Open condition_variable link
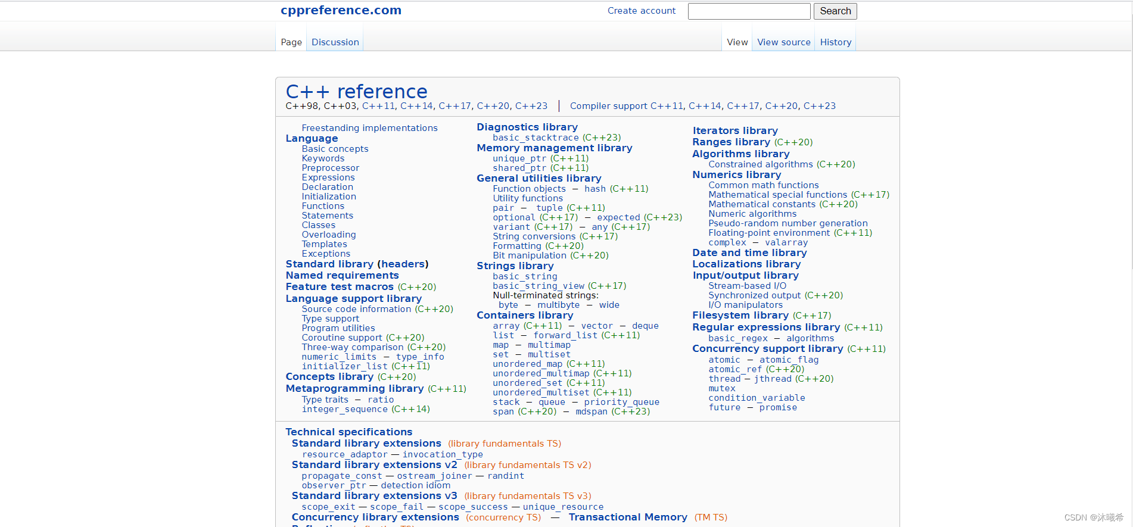 tap(757, 398)
